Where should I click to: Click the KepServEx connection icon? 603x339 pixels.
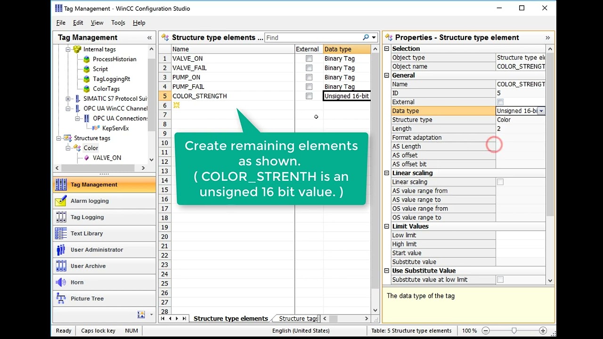[96, 128]
